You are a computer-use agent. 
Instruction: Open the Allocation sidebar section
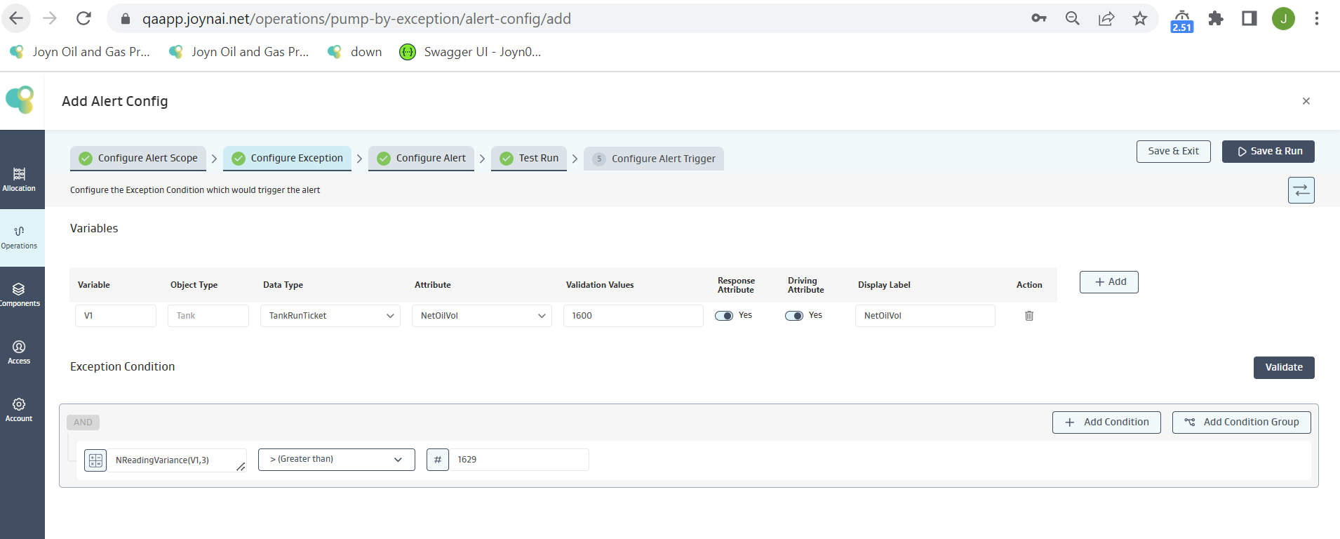point(19,180)
